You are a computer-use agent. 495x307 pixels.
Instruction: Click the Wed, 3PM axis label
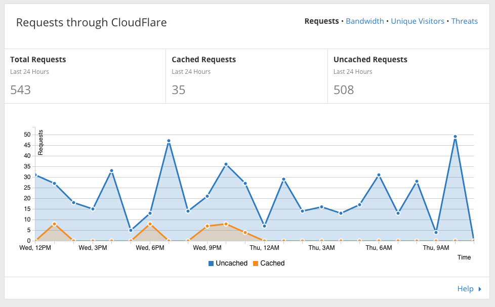click(x=93, y=248)
